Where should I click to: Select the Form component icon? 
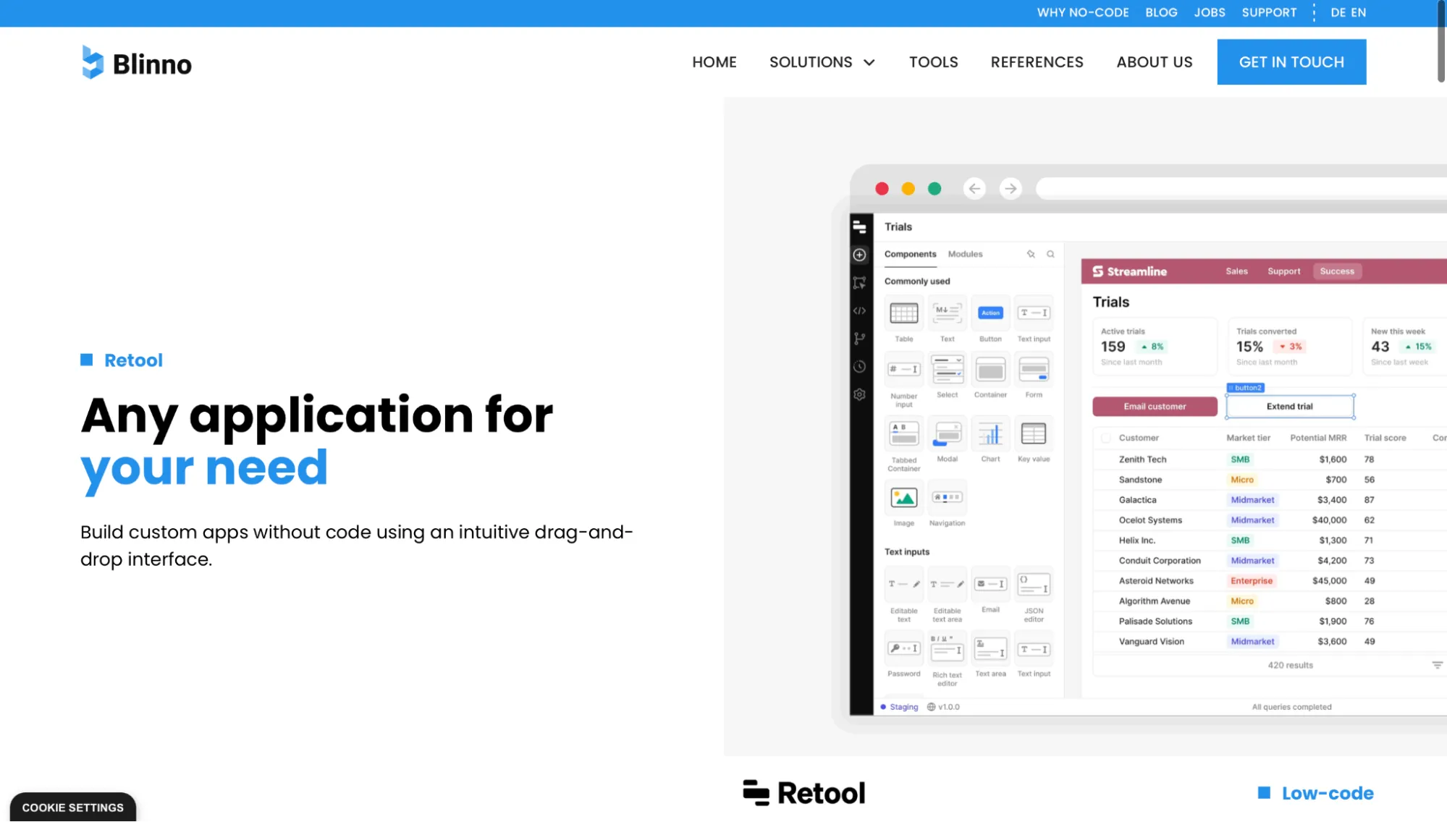pyautogui.click(x=1034, y=370)
